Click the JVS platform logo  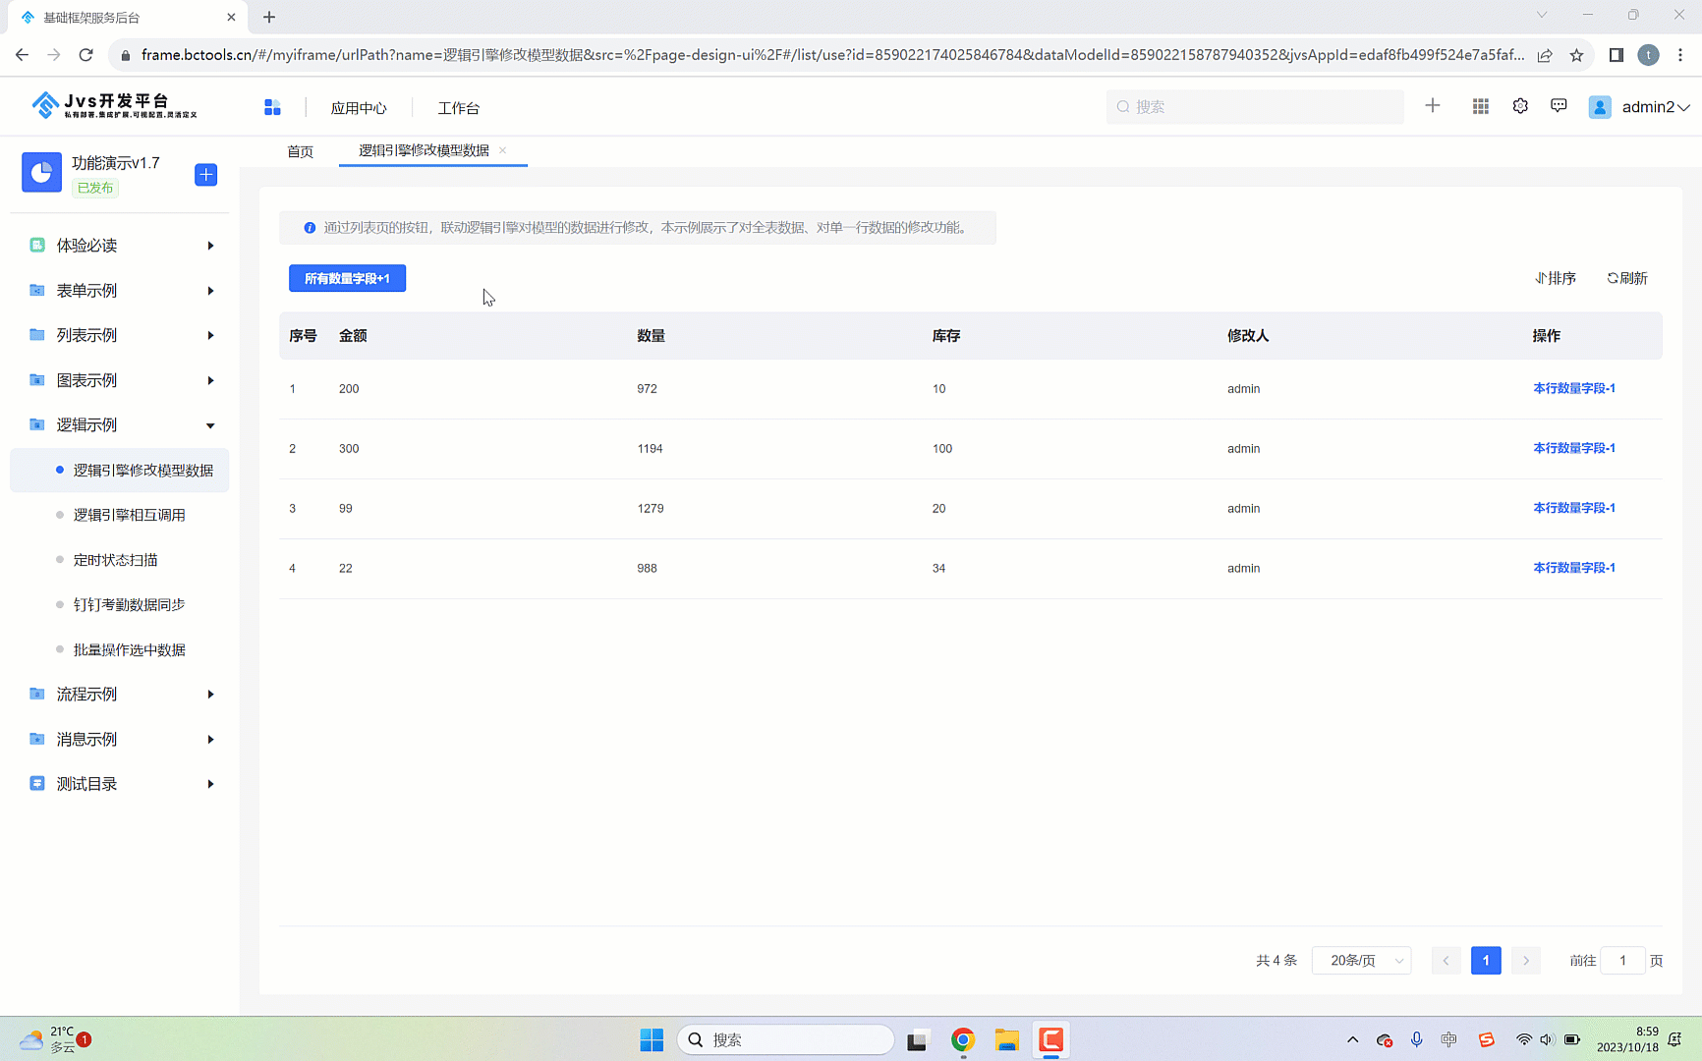point(114,105)
